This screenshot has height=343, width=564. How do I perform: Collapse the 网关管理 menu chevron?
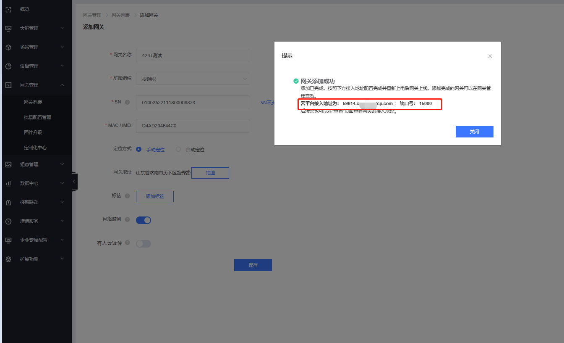pyautogui.click(x=62, y=85)
